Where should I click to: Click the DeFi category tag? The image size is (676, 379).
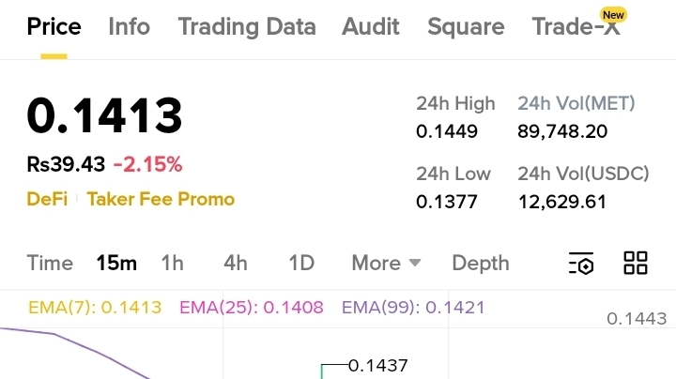click(x=47, y=199)
